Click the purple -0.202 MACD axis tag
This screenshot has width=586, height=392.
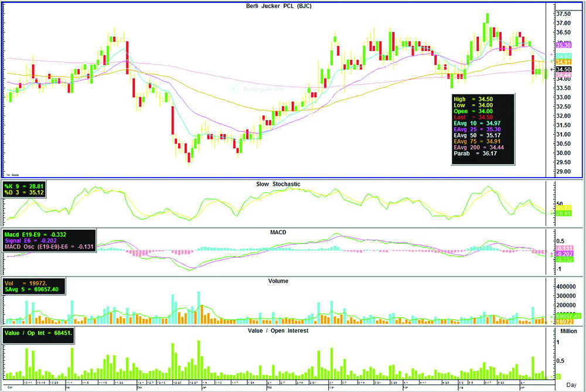click(565, 254)
